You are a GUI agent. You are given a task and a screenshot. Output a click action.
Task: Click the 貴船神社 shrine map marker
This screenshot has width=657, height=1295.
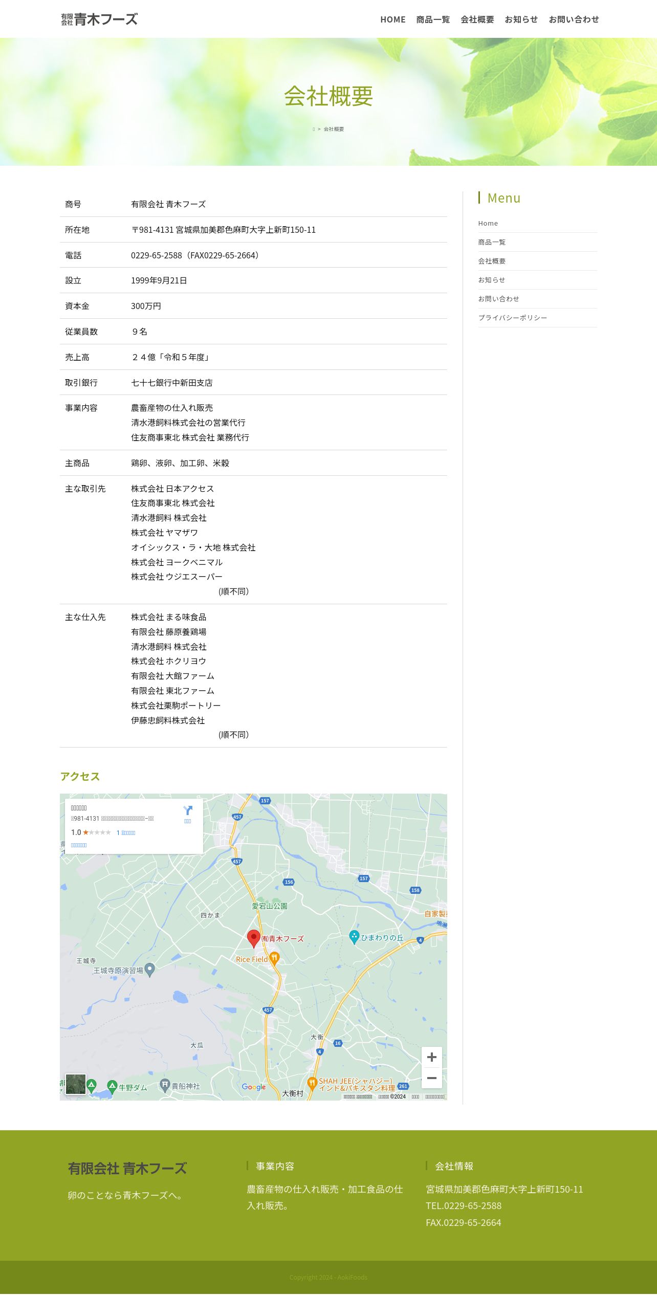click(x=165, y=1085)
